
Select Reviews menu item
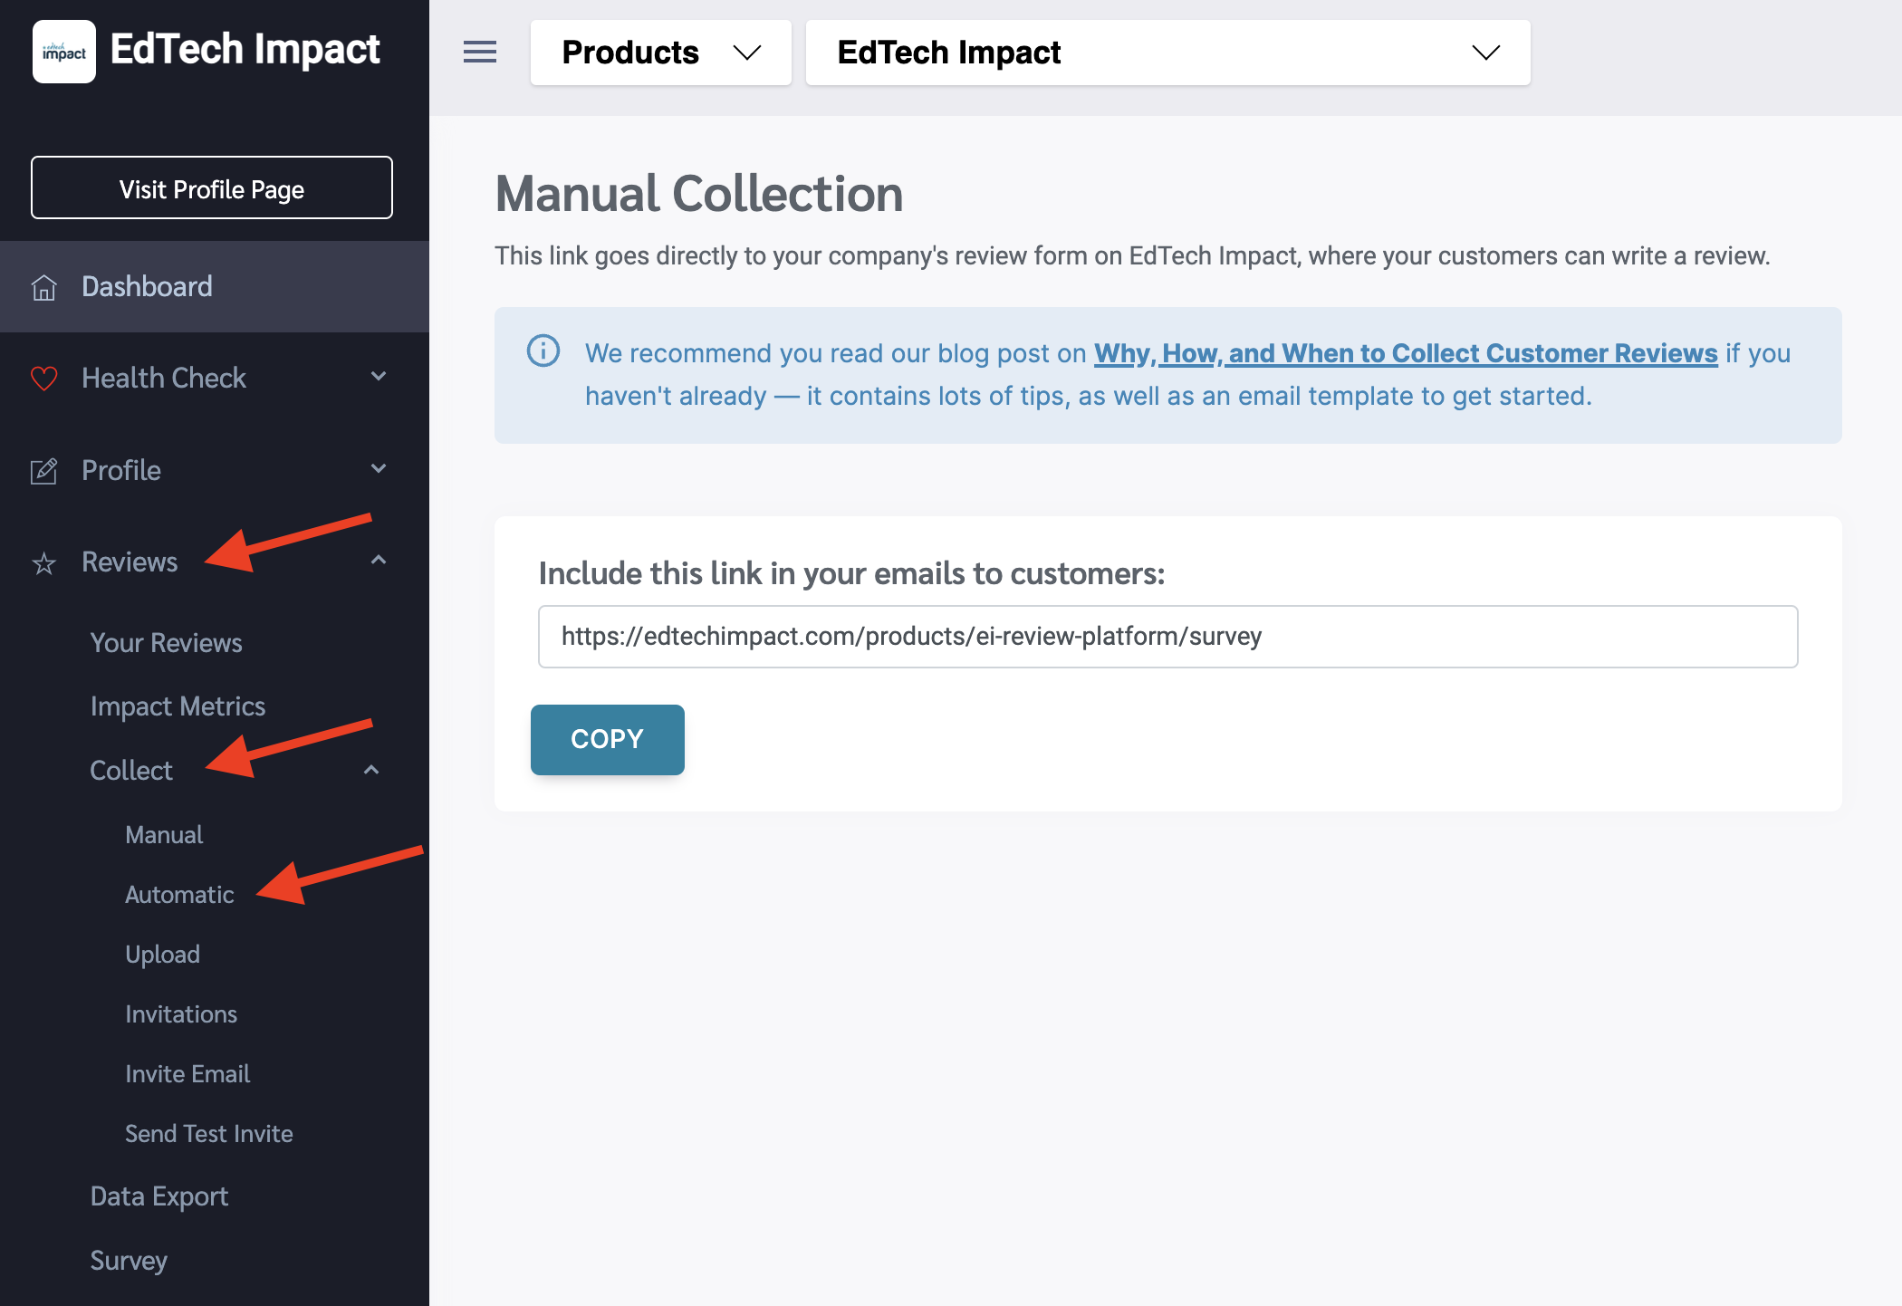130,562
